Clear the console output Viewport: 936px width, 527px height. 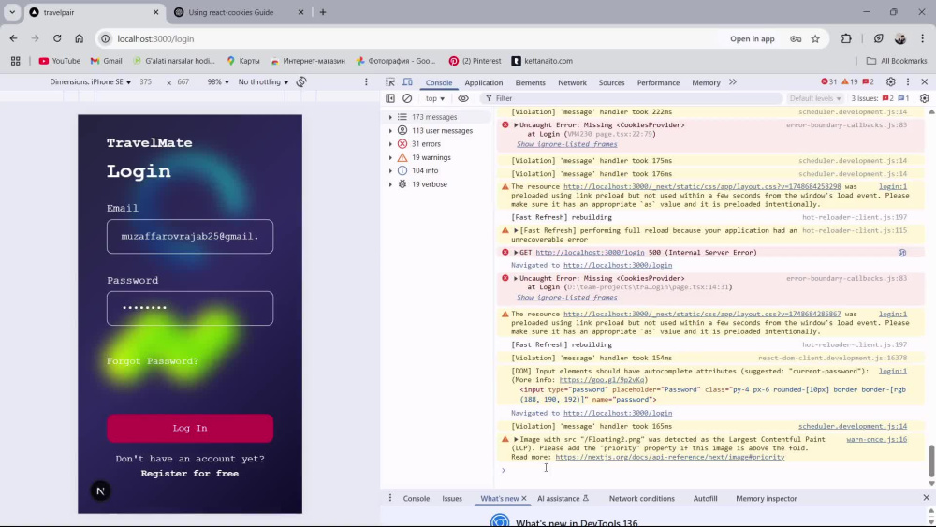(x=407, y=98)
